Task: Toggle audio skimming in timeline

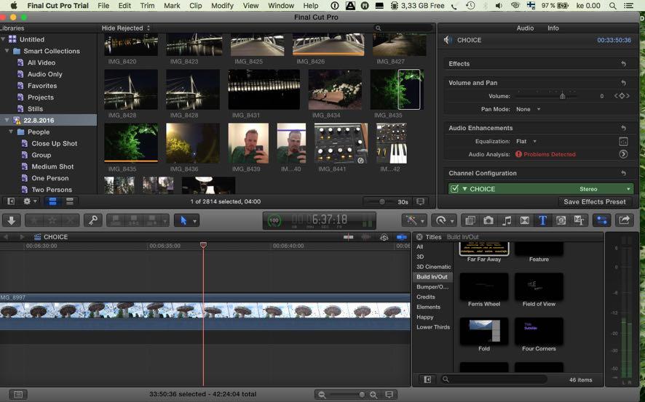Action: [365, 237]
